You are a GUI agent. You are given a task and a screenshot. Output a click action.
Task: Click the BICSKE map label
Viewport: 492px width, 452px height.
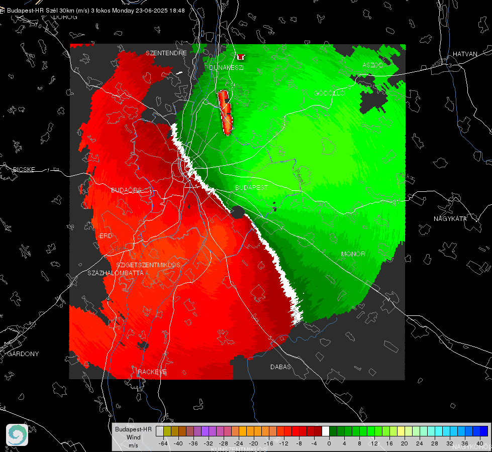pyautogui.click(x=24, y=169)
